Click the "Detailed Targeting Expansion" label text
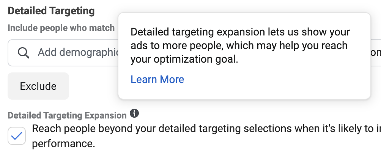This screenshot has height=160, width=381. coord(67,115)
